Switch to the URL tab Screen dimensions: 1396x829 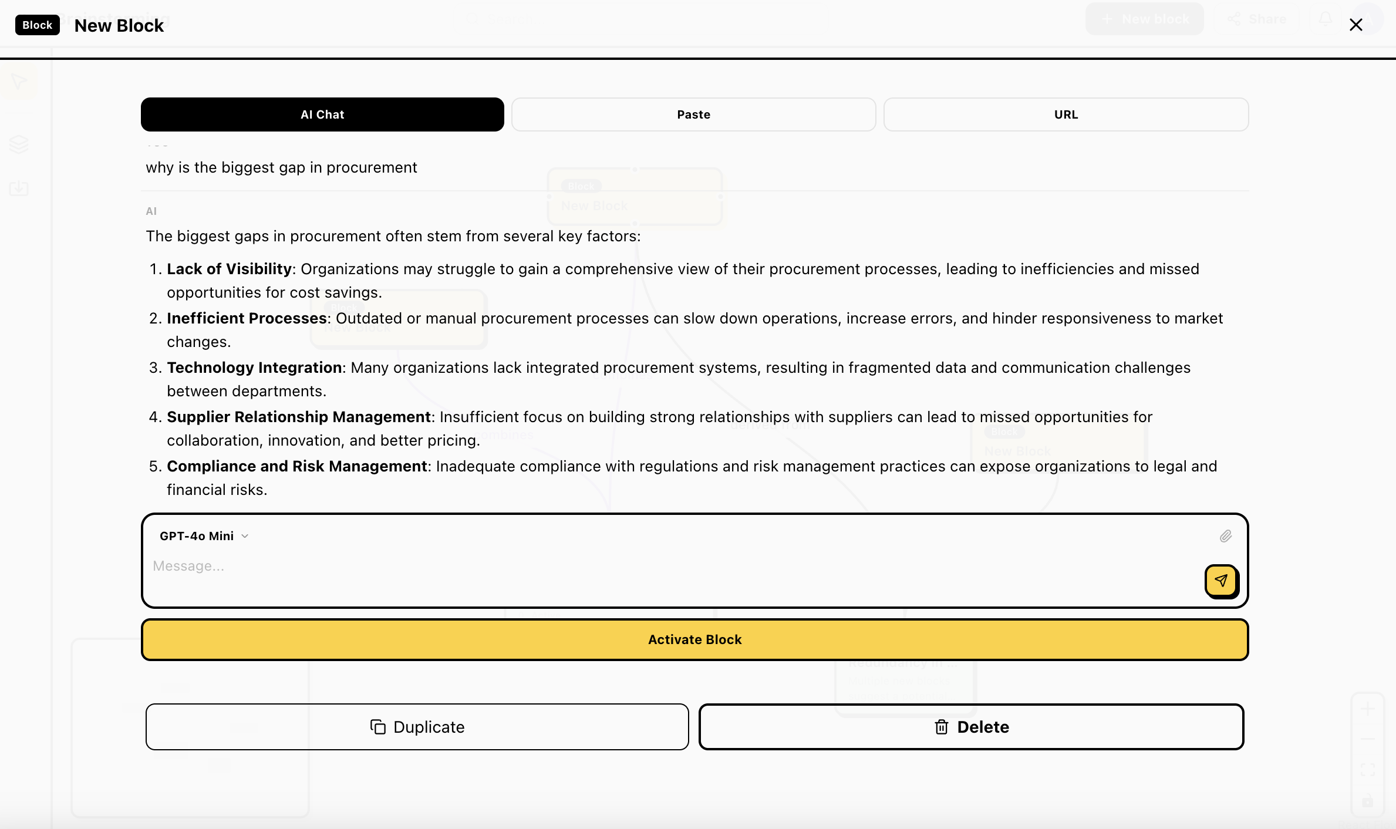point(1065,114)
